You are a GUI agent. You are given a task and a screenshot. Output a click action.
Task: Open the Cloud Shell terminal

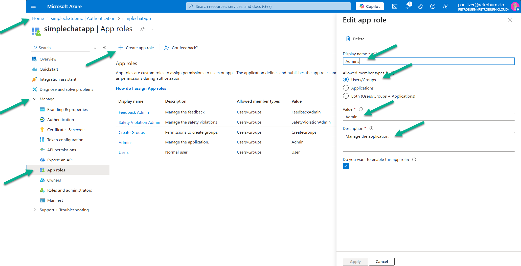coord(395,6)
